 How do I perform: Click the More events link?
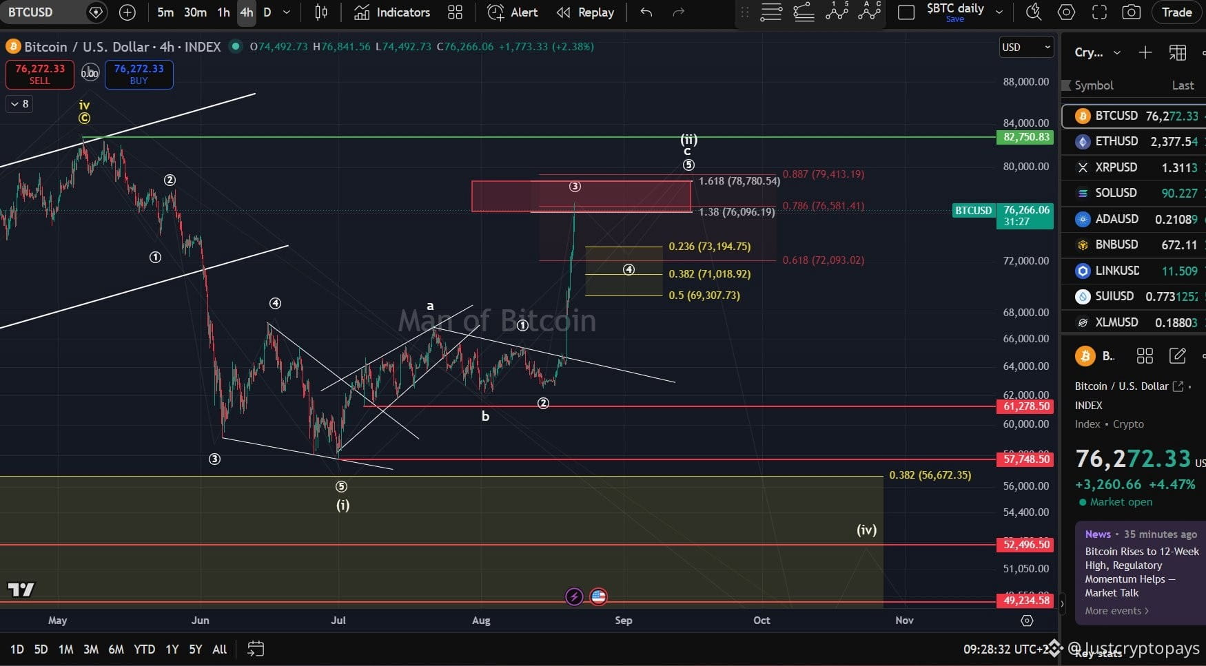coord(1116,611)
